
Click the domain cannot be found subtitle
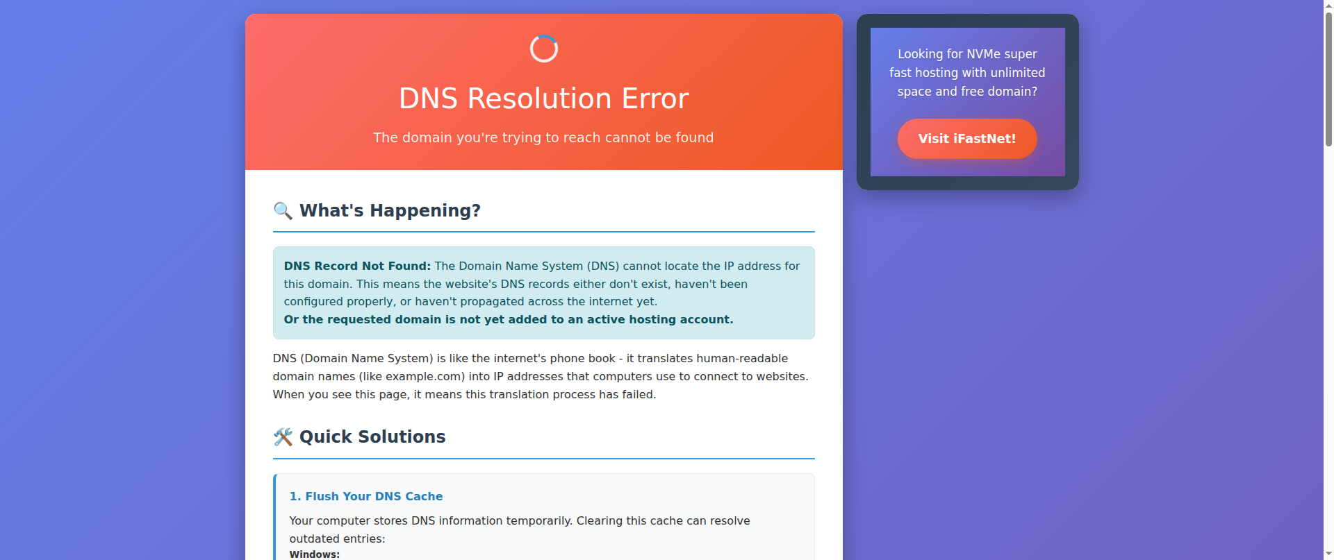543,137
